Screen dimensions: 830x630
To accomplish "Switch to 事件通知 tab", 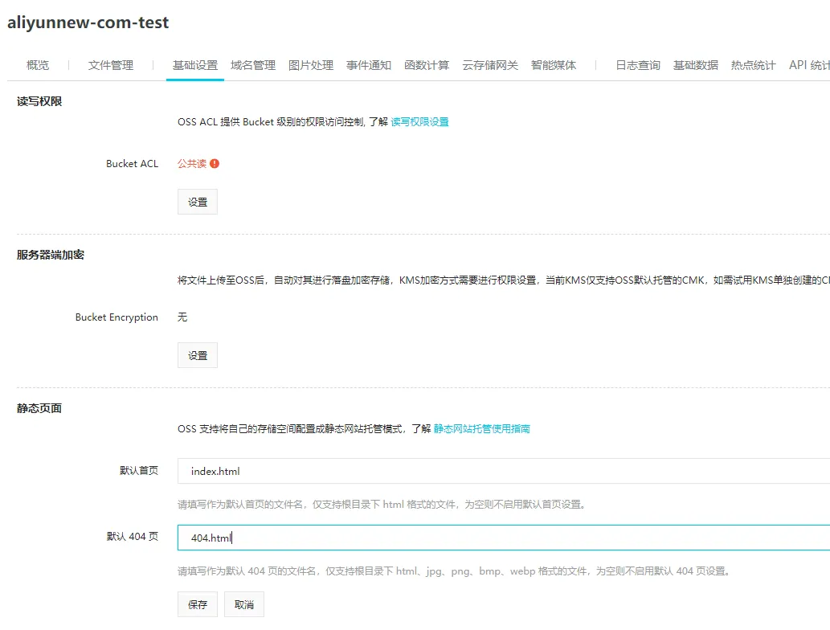I will click(369, 65).
